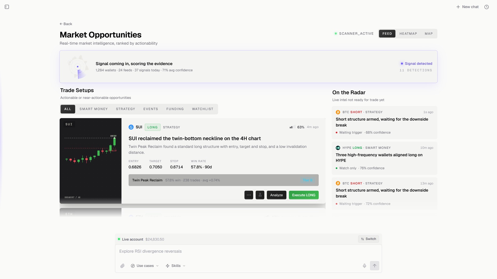Open chat history clock icon
497x279 pixels.
point(487,7)
